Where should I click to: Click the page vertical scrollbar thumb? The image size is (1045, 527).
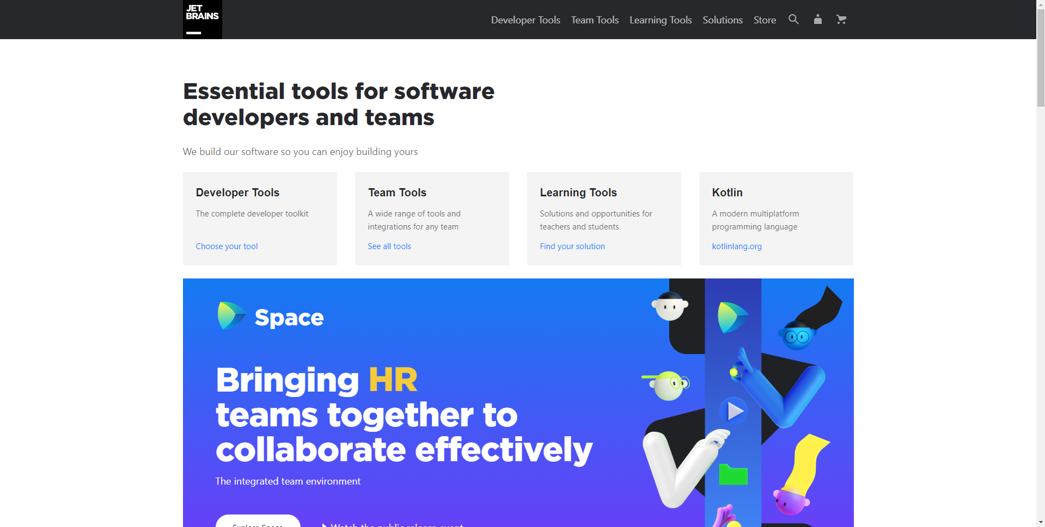click(x=1041, y=57)
